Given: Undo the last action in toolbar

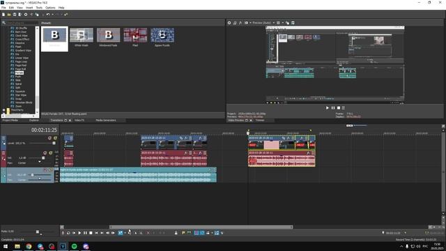Looking at the screenshot, I should (48, 15).
